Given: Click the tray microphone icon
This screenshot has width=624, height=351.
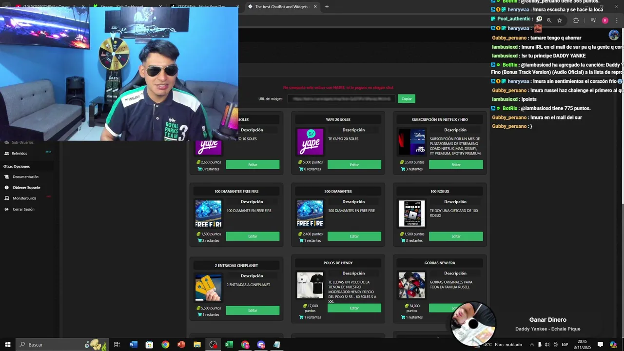Looking at the screenshot, I should (539, 345).
